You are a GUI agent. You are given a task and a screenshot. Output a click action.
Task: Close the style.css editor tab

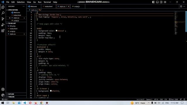pos(69,6)
